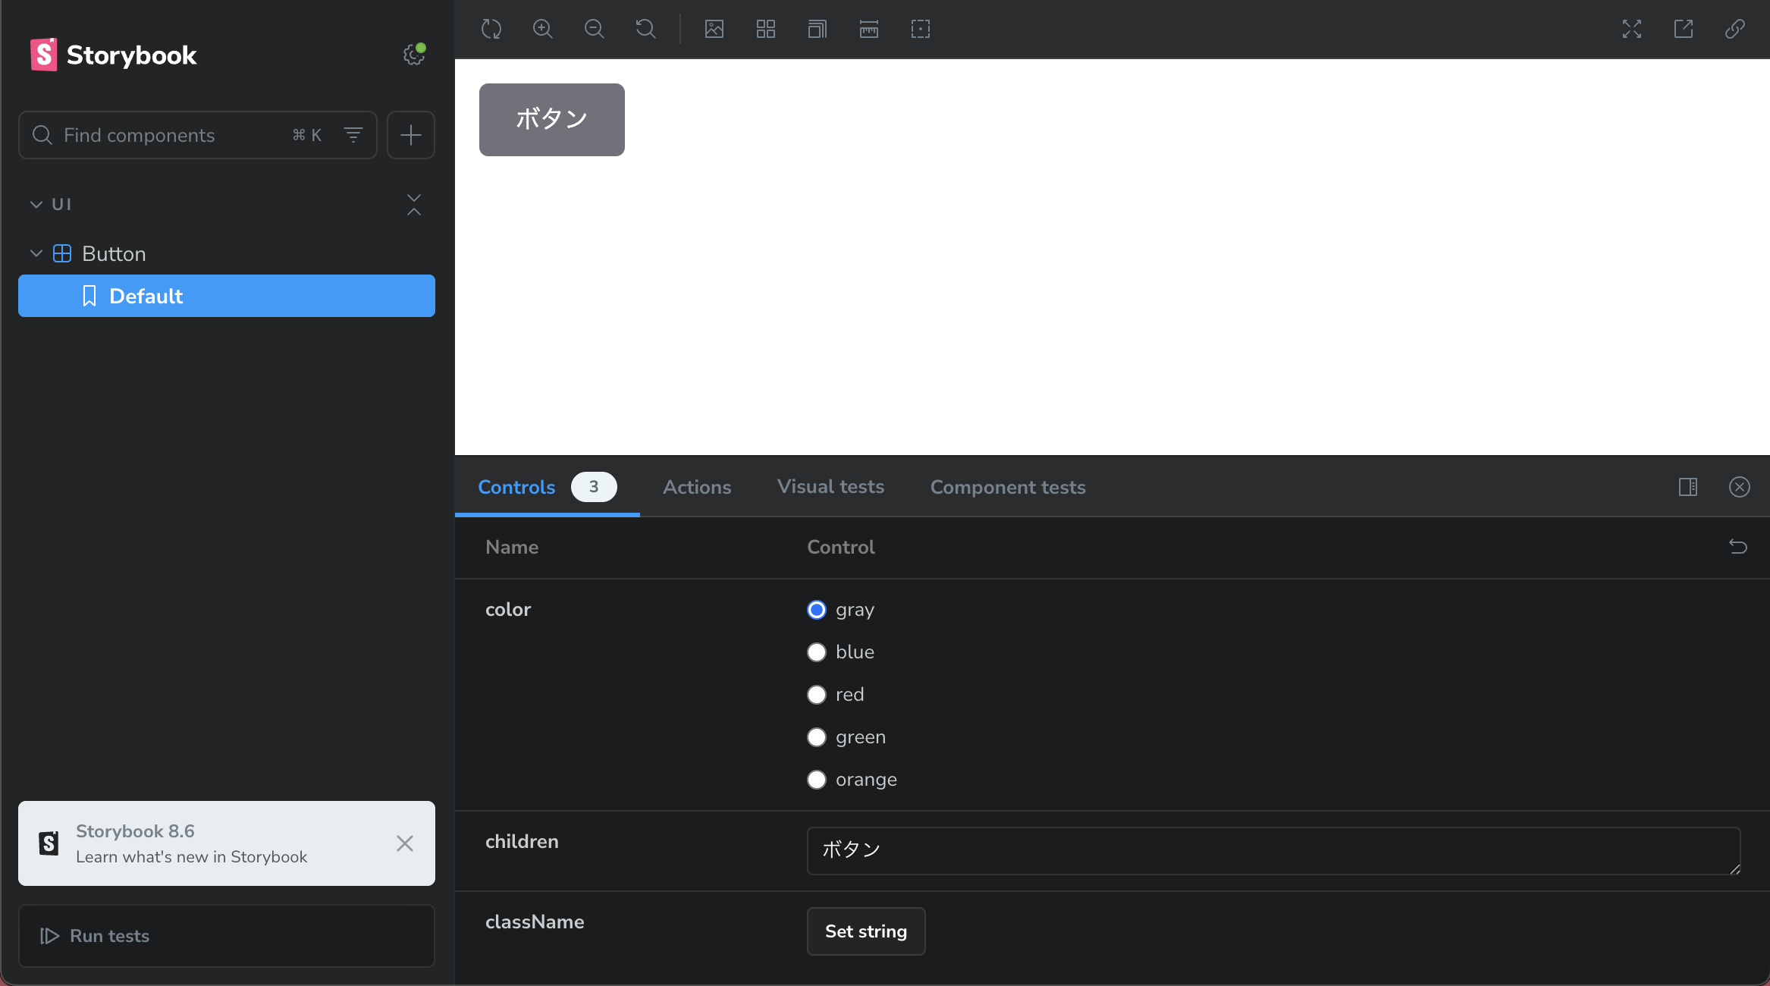Open canvas in a new tab

click(1684, 30)
